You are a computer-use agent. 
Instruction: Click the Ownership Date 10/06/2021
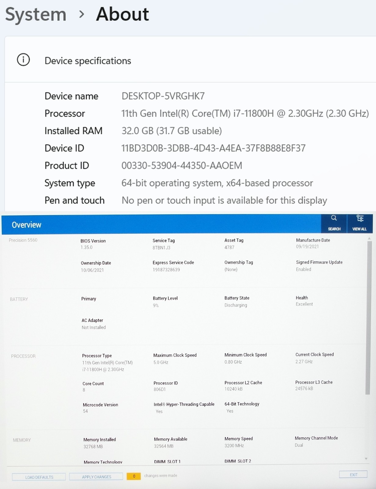[92, 270]
